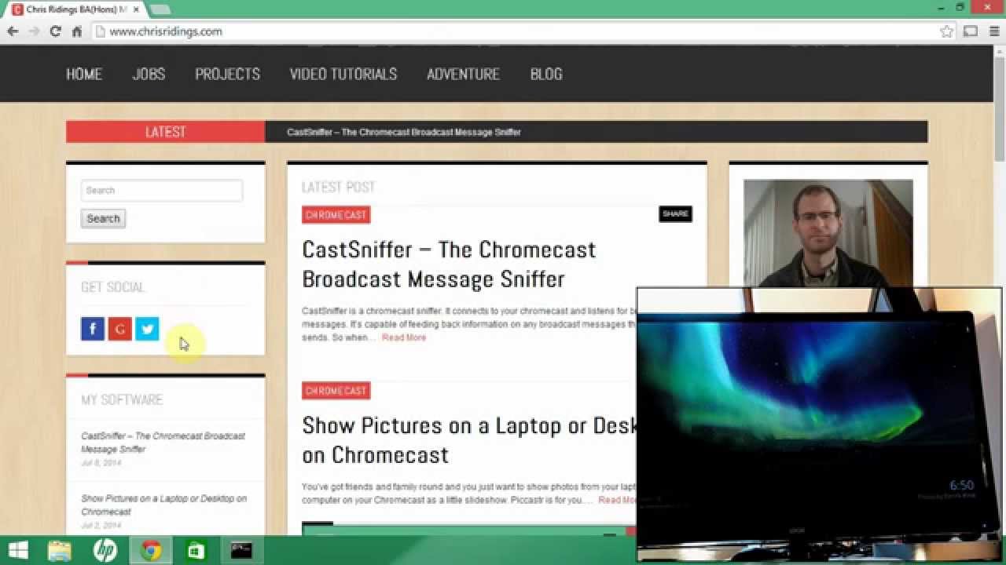Open the PROJECTS menu item
Viewport: 1006px width, 565px height.
click(227, 74)
